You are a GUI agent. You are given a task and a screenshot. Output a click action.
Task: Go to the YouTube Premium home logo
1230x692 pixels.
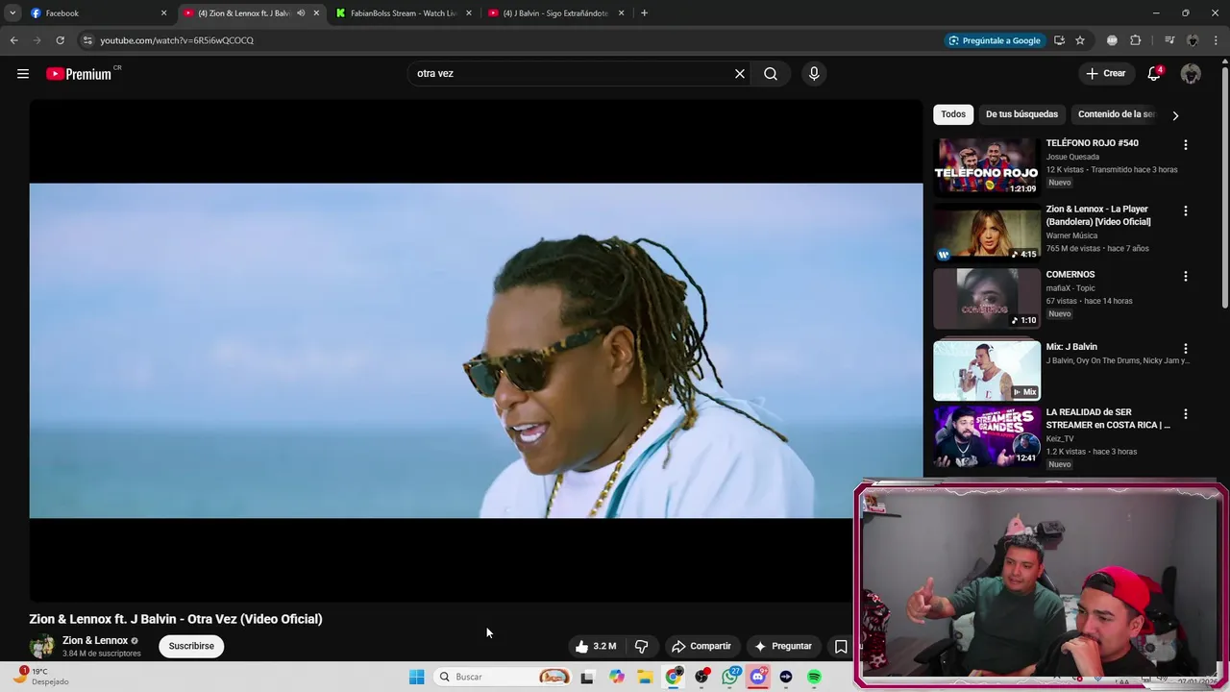(x=81, y=74)
